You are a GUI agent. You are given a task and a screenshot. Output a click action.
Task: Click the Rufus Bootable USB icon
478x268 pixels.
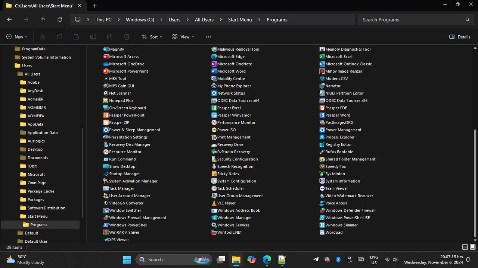322,152
